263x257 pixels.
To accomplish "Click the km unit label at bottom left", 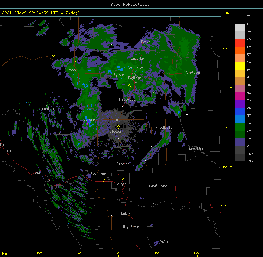I will click(x=5, y=254).
